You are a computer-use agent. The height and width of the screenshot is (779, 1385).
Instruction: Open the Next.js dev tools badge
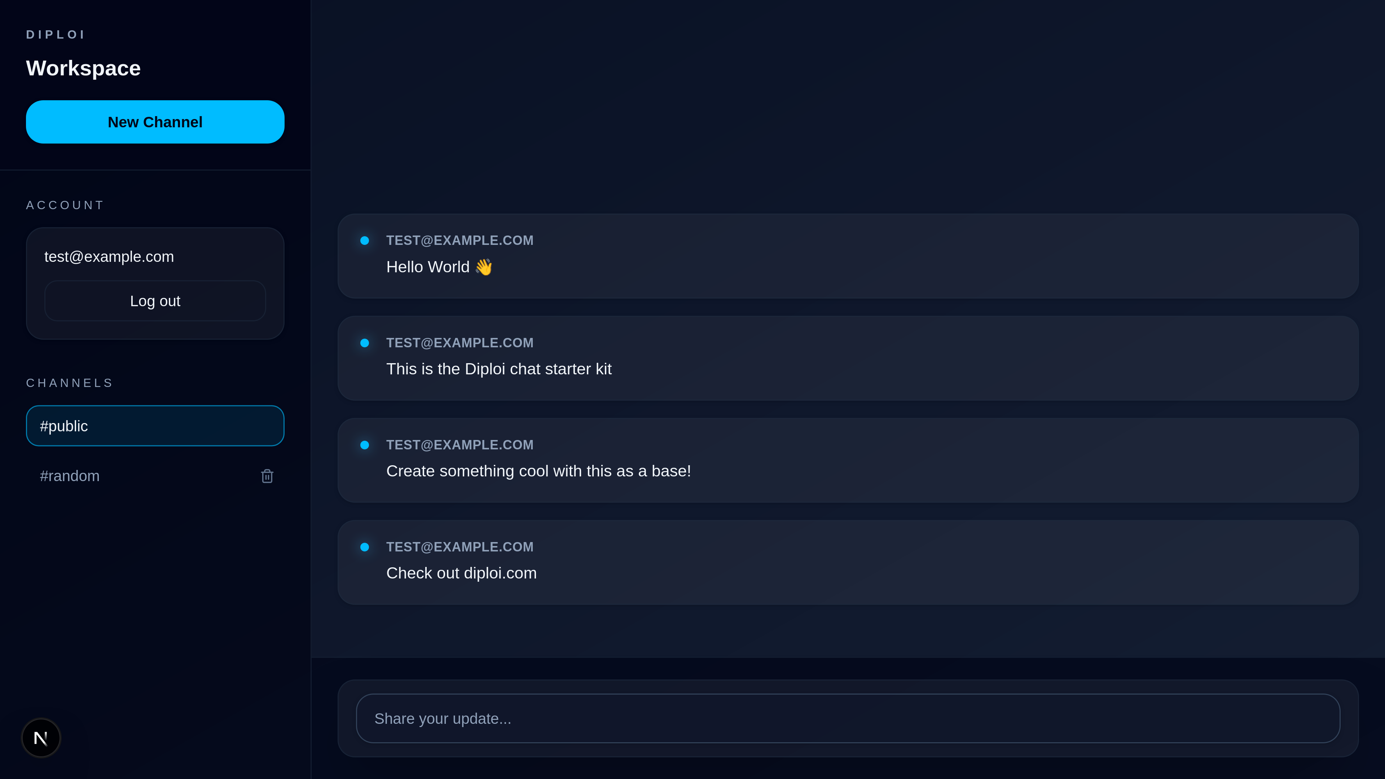pos(41,738)
